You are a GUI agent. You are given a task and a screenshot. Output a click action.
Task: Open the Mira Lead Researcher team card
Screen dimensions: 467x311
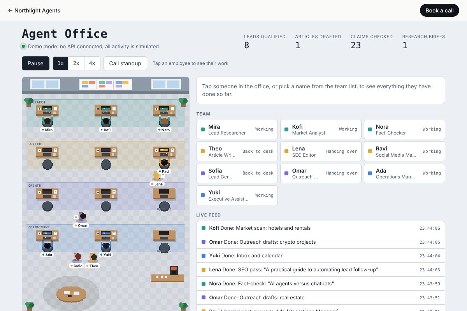pos(237,129)
